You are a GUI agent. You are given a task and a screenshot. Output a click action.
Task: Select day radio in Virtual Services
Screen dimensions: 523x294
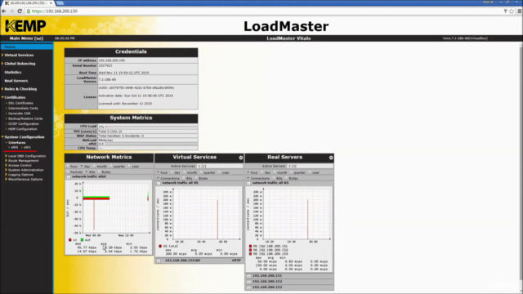point(172,172)
